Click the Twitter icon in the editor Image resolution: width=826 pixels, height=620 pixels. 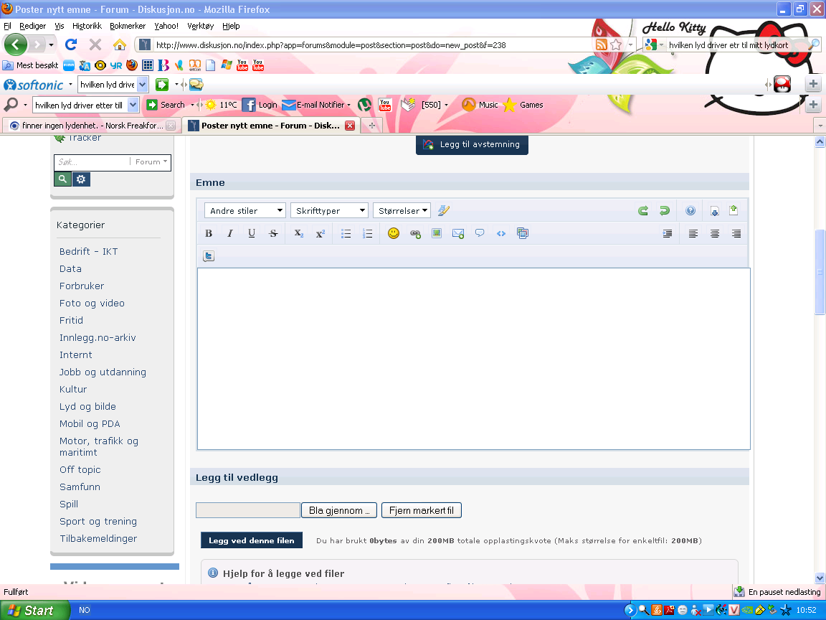pyautogui.click(x=209, y=255)
